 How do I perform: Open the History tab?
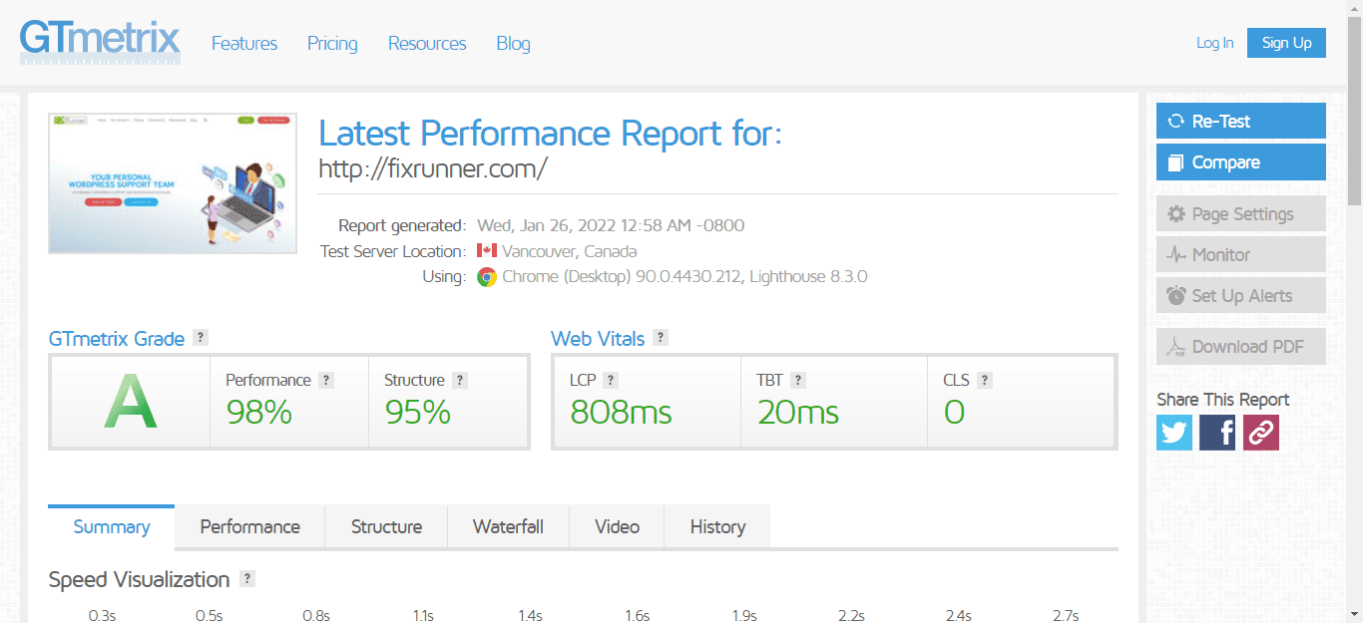point(717,526)
